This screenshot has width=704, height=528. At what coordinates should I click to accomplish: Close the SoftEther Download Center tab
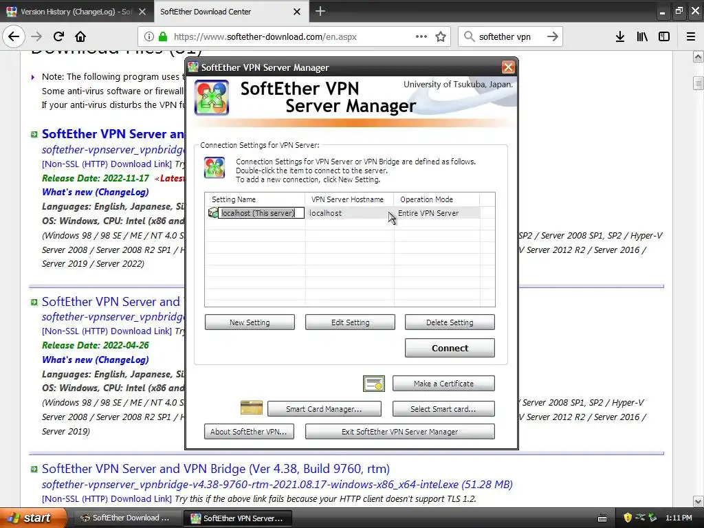[x=297, y=12]
